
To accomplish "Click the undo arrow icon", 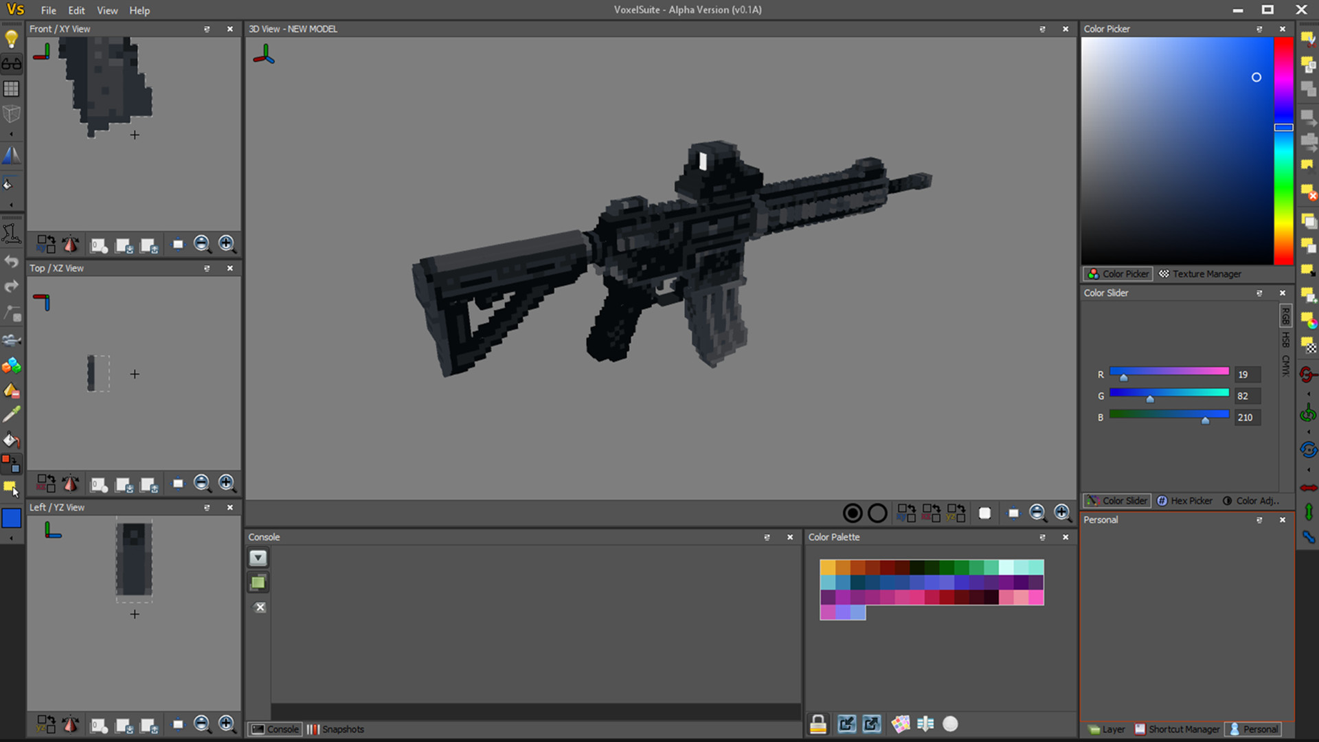I will 12,262.
